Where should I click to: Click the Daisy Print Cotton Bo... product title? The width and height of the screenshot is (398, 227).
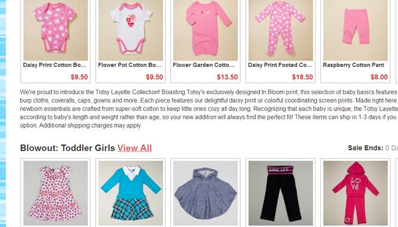55,65
